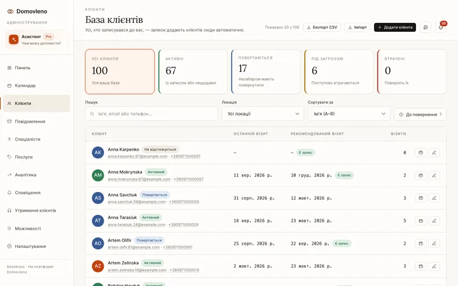Select Клієнти in the sidebar

pyautogui.click(x=37, y=104)
